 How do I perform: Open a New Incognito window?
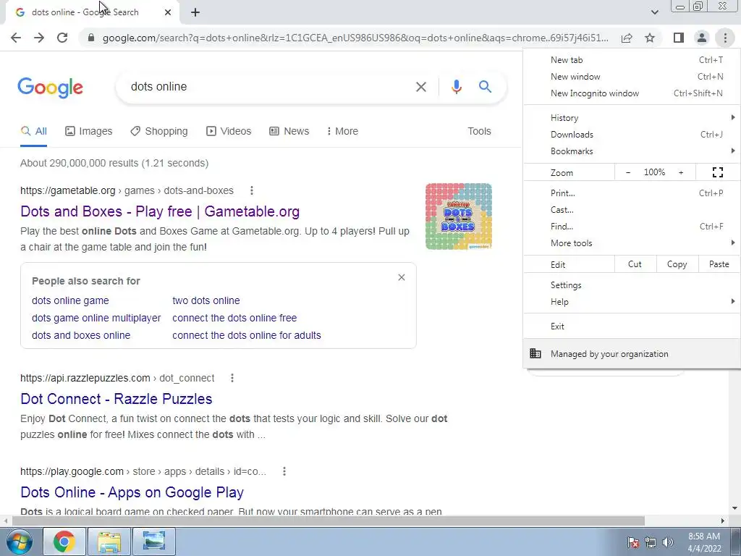[x=632, y=93]
